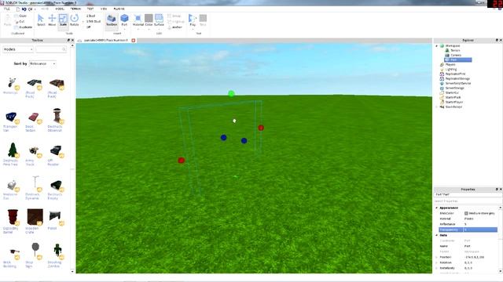Click the BrickColor swatch in Properties
The height and width of the screenshot is (282, 503).
click(466, 213)
